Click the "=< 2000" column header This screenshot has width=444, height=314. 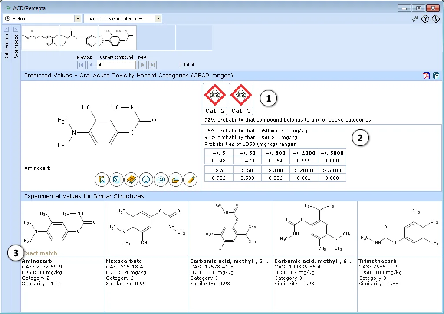click(x=303, y=153)
